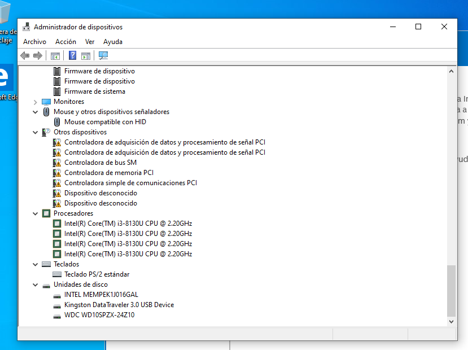Click the Back arrow toolbar icon

(x=25, y=55)
